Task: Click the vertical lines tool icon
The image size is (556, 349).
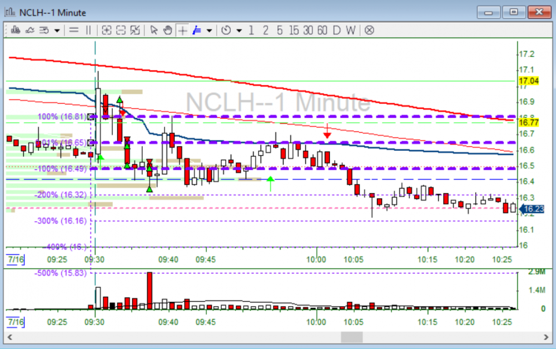Action: click(x=88, y=30)
